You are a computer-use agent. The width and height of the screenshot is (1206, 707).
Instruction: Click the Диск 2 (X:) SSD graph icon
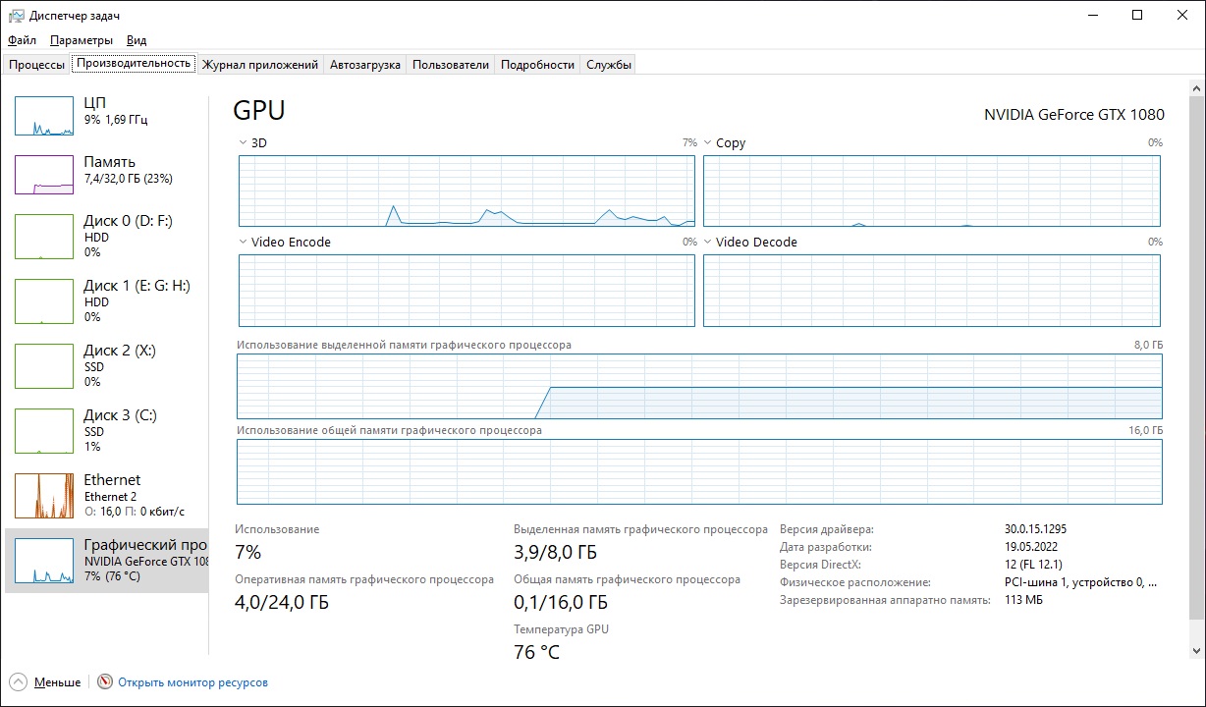point(44,366)
